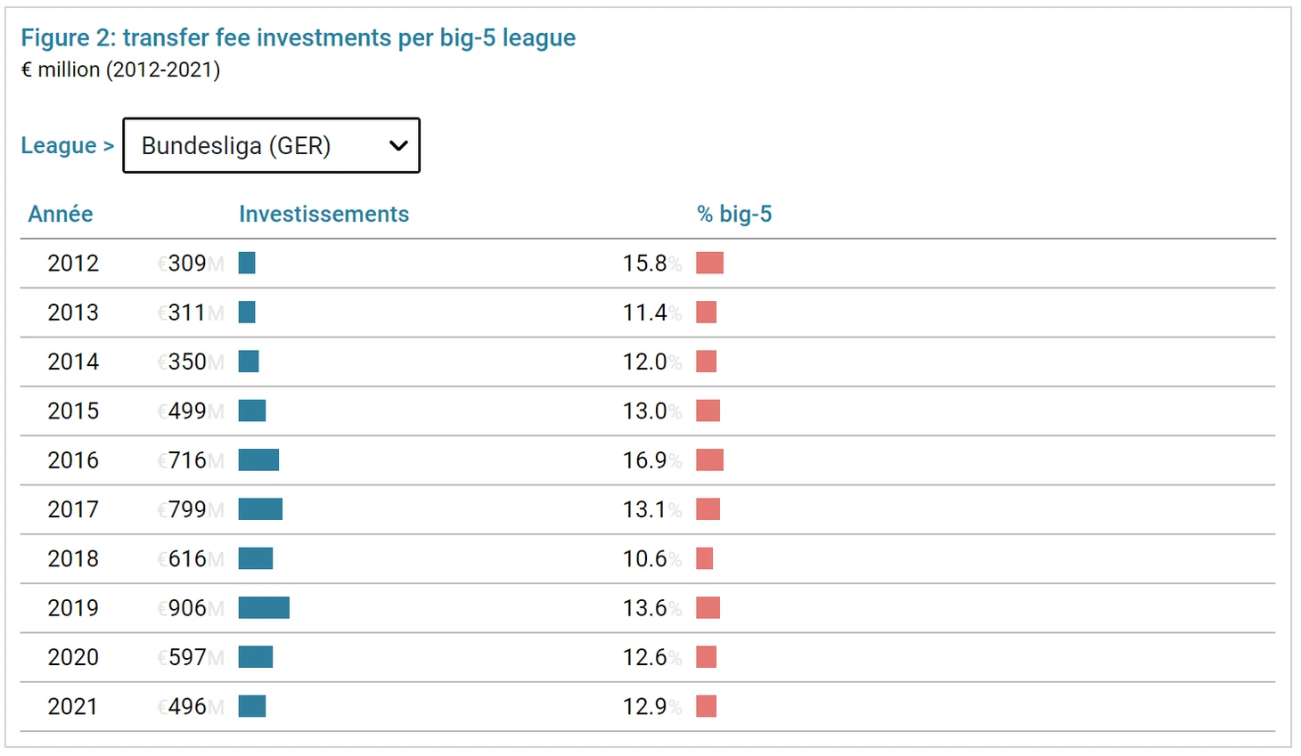Select the 2015 year row
Image resolution: width=1301 pixels, height=756 pixels.
(x=73, y=411)
